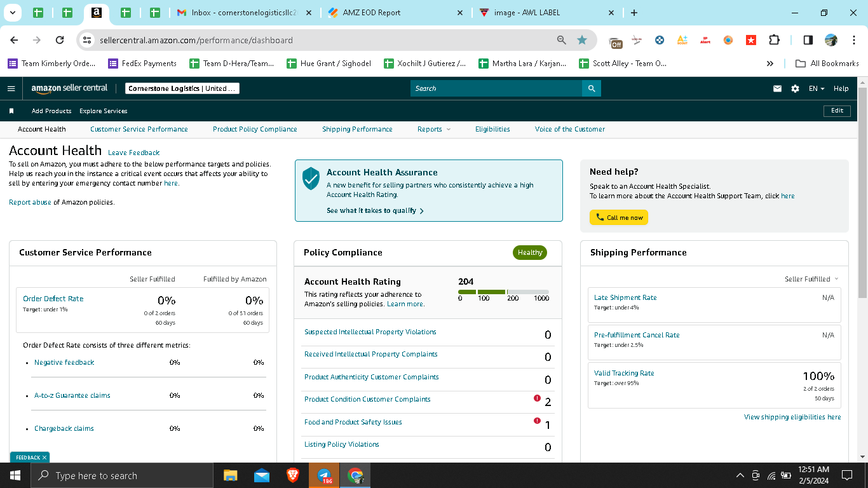Reload the Seller Central page

tap(60, 40)
